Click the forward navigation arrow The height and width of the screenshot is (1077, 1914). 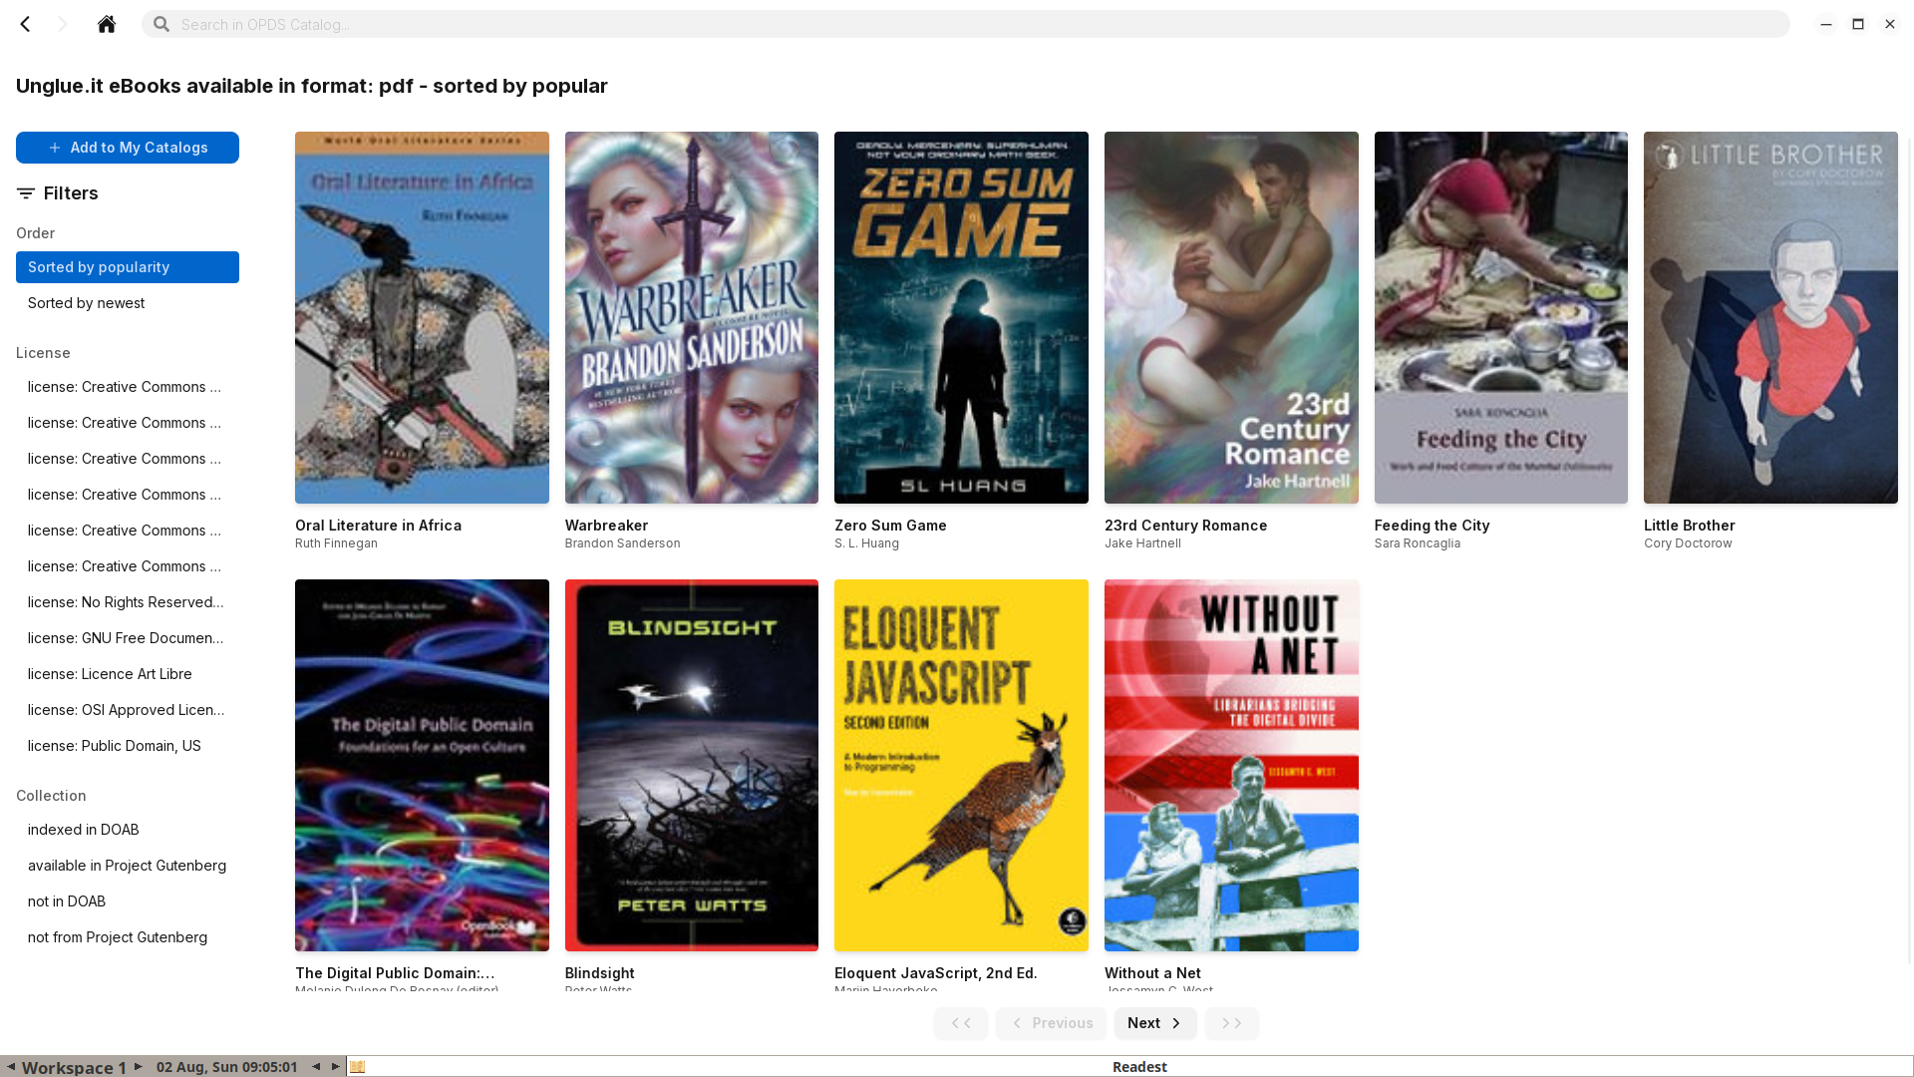63,24
